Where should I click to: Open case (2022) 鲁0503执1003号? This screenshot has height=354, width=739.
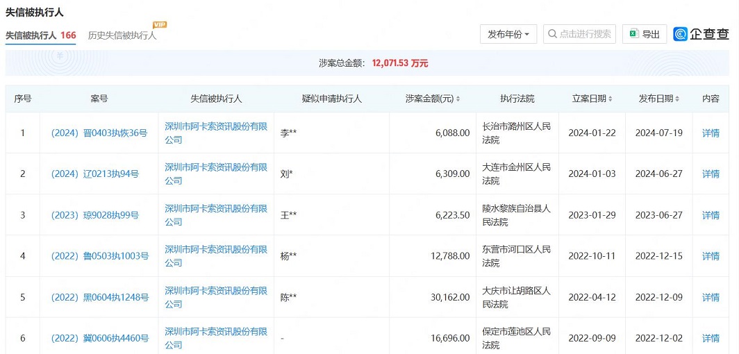tap(100, 256)
